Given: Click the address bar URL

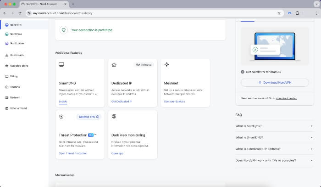Looking at the screenshot, I should pyautogui.click(x=63, y=13).
